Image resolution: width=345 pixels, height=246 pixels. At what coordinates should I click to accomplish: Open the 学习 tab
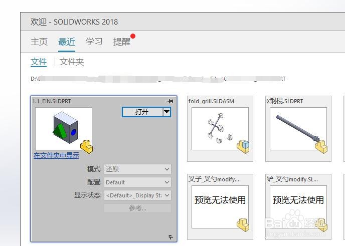pyautogui.click(x=94, y=42)
